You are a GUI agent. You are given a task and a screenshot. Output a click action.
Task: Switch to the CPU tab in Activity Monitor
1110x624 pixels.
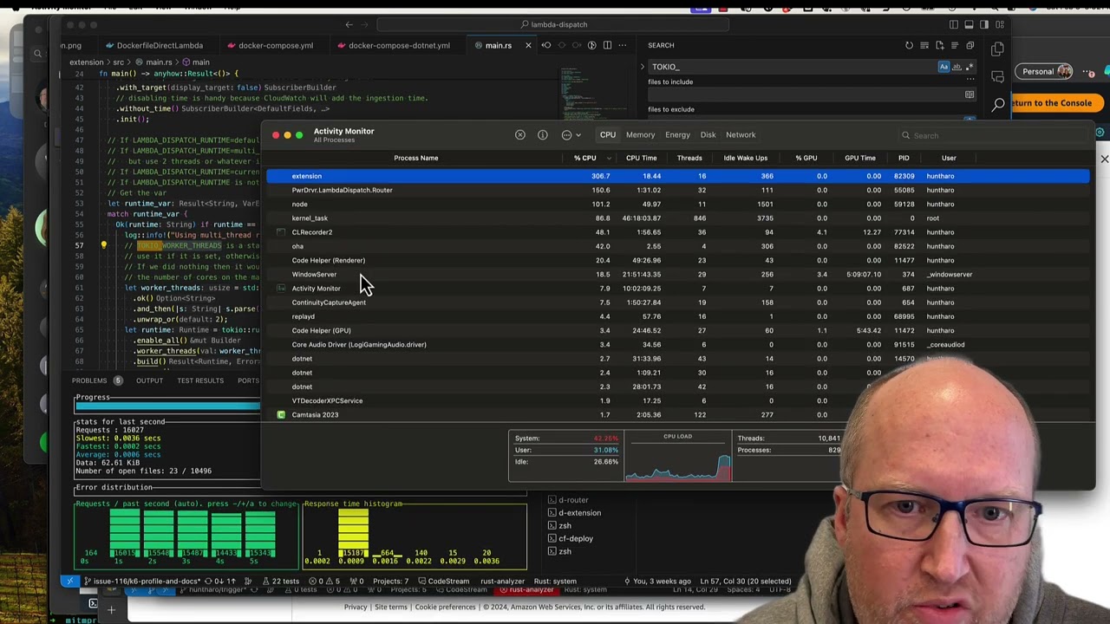[x=608, y=135]
